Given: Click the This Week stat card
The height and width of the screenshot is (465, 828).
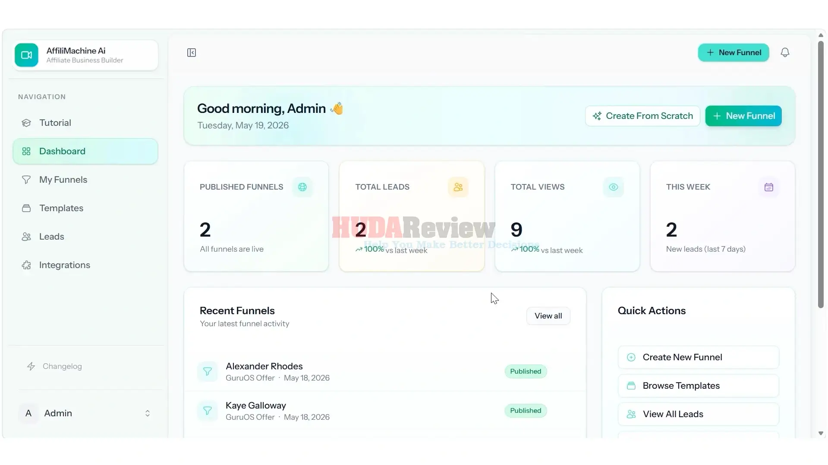Looking at the screenshot, I should [x=723, y=216].
